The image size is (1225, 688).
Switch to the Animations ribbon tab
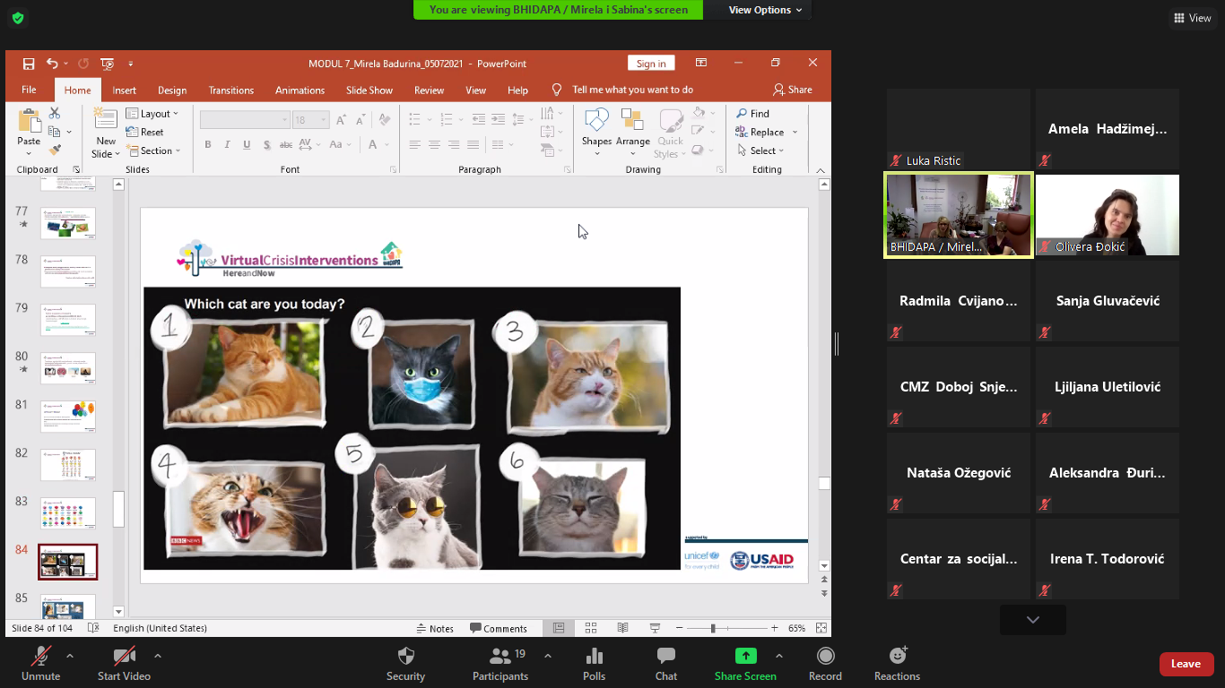[300, 90]
